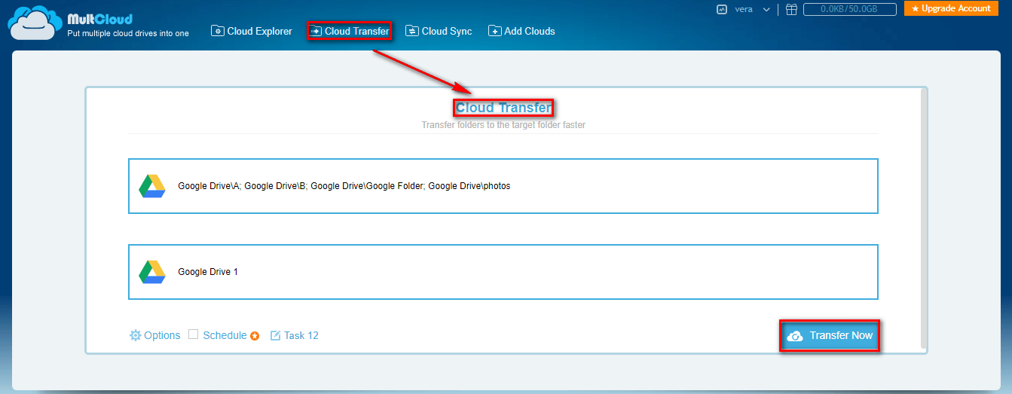This screenshot has height=394, width=1012.
Task: Click the Google Drive 1 destination icon
Action: point(152,272)
